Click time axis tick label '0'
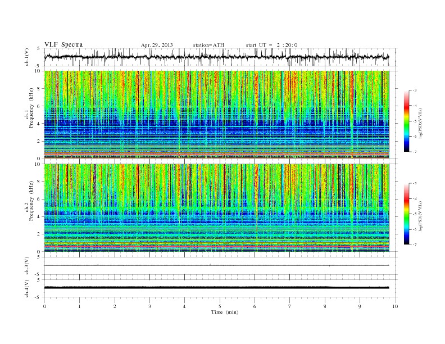The image size is (445, 344). (x=44, y=306)
